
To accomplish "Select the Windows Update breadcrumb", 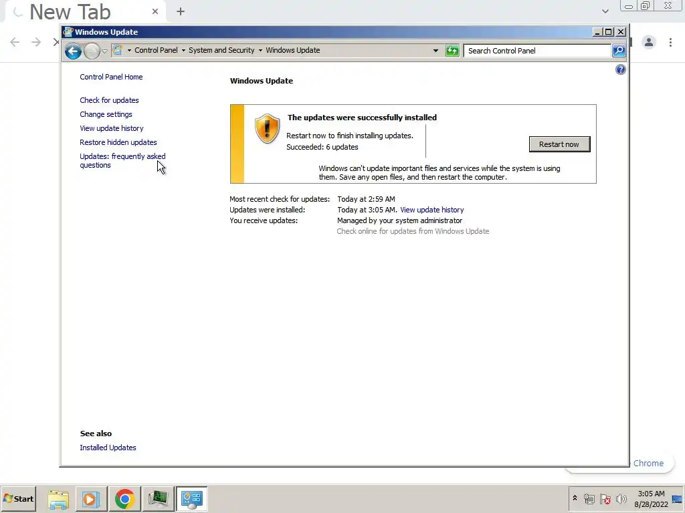I will [x=293, y=50].
